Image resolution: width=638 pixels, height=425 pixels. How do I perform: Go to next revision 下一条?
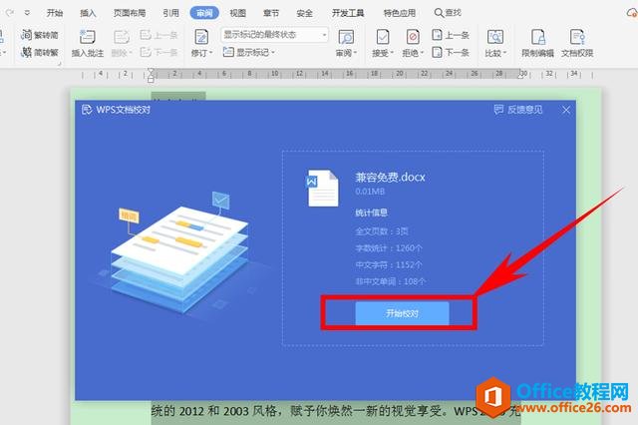[450, 52]
